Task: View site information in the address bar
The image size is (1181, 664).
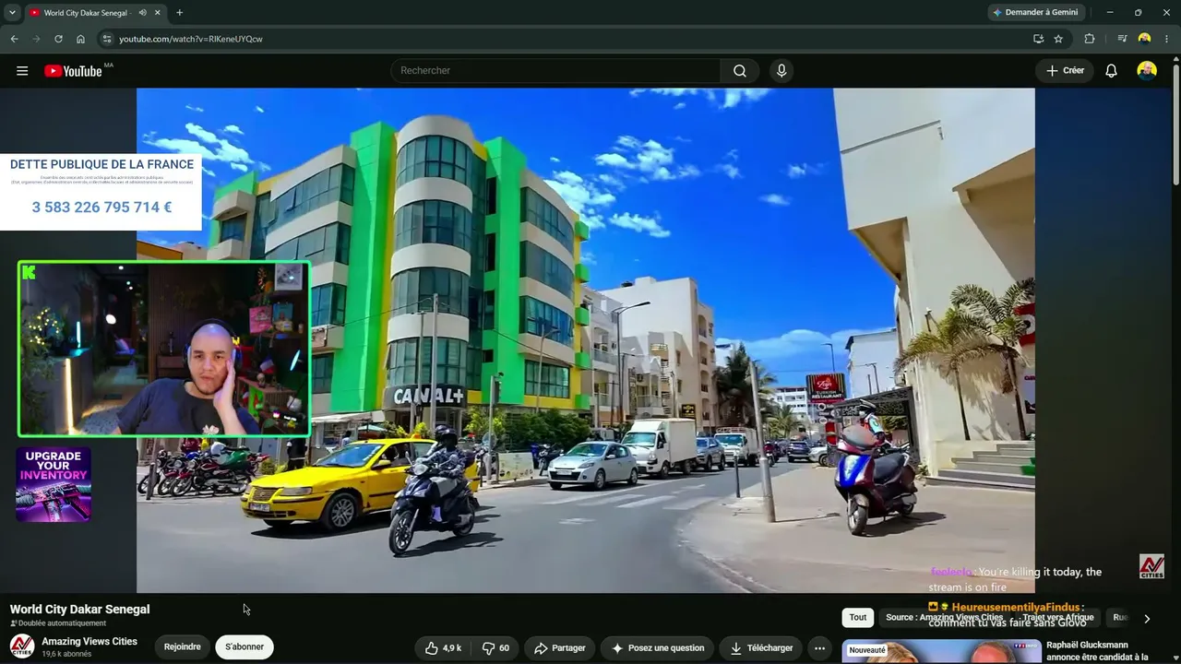Action: coord(107,39)
